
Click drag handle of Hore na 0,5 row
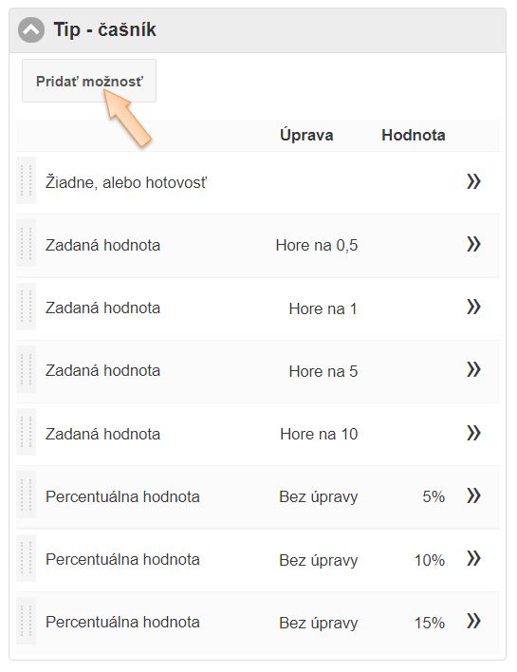click(27, 243)
